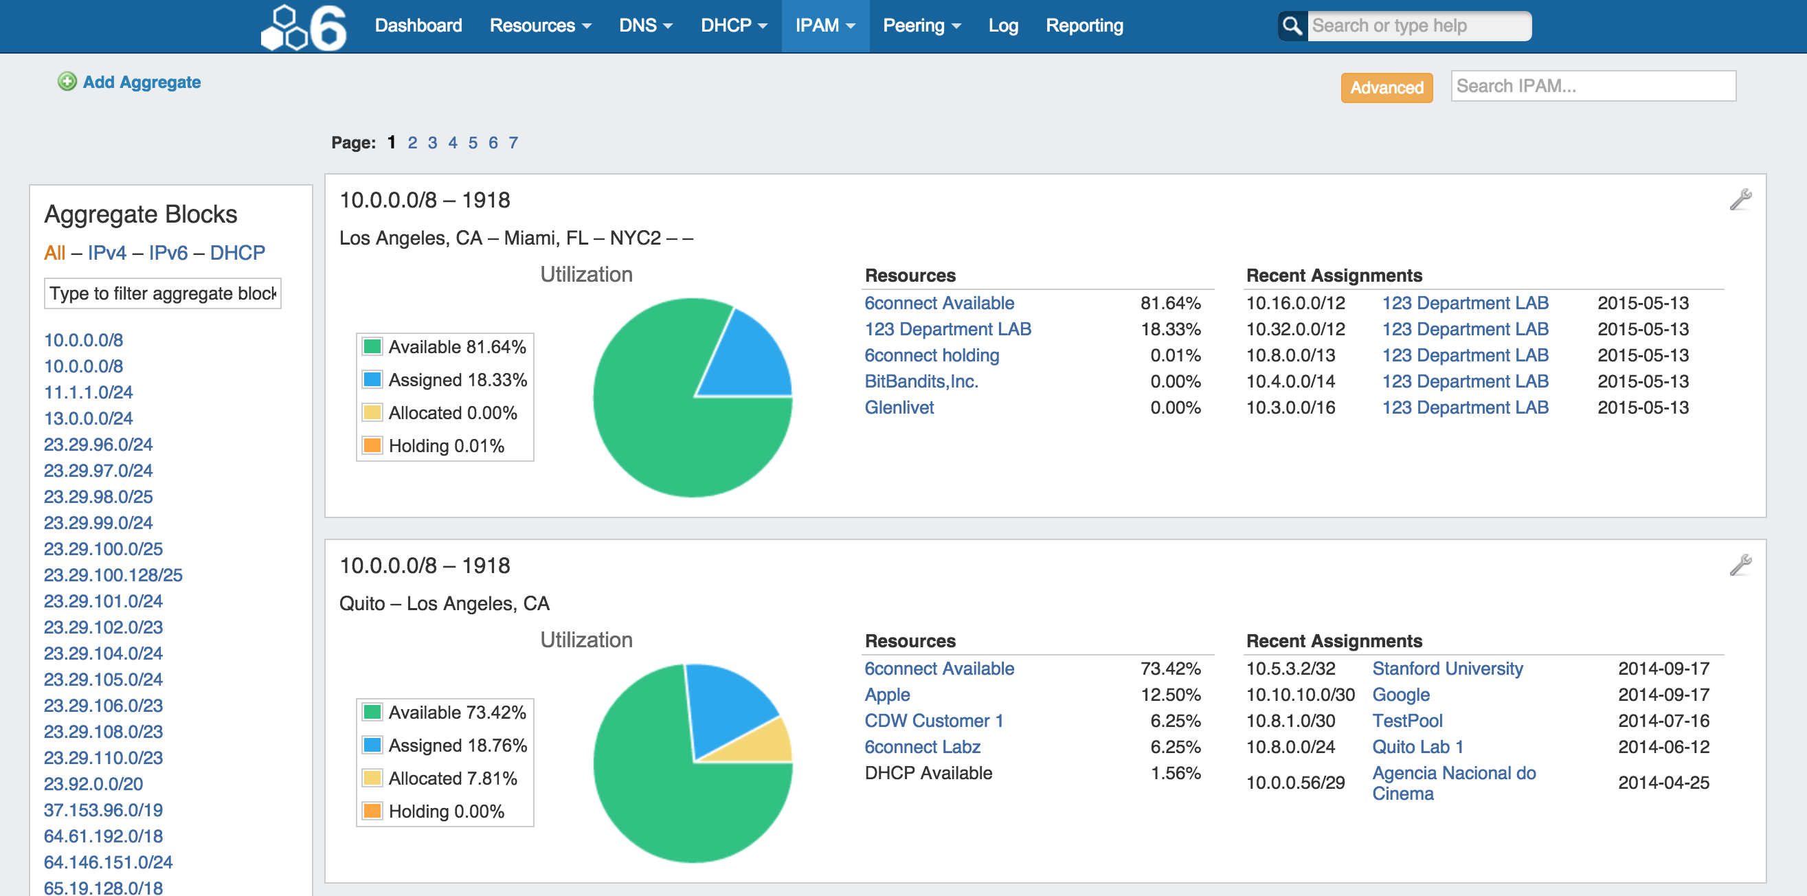Open the Dashboard menu item

click(x=418, y=25)
